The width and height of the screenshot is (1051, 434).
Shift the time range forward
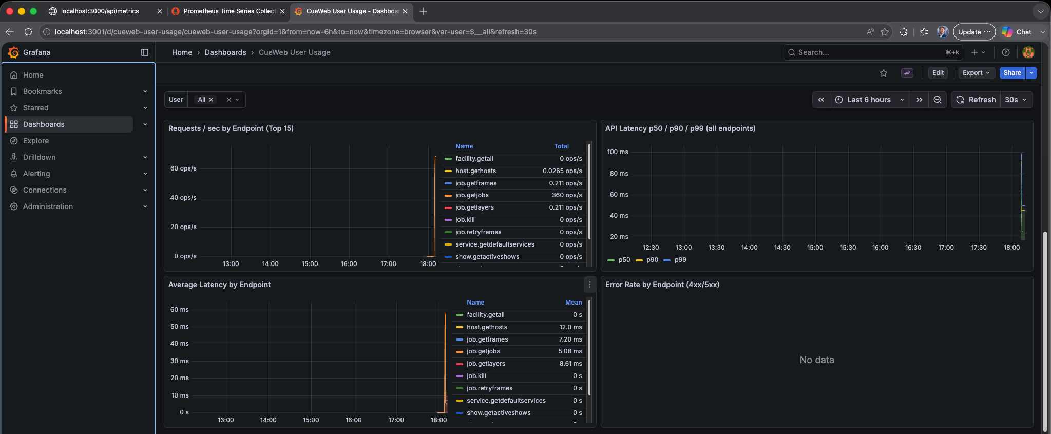(x=920, y=100)
